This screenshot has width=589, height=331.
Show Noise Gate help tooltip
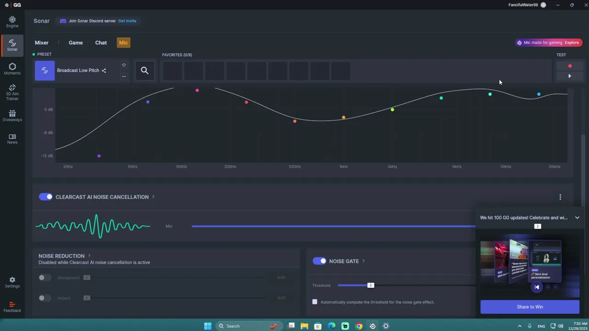click(364, 261)
